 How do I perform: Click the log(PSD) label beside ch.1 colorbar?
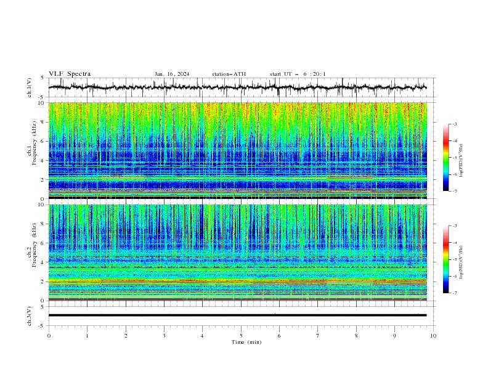462,161
